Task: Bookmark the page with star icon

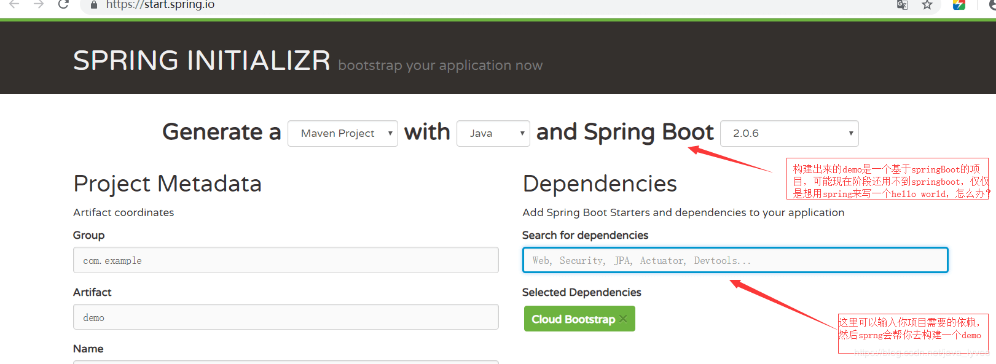Action: click(927, 5)
